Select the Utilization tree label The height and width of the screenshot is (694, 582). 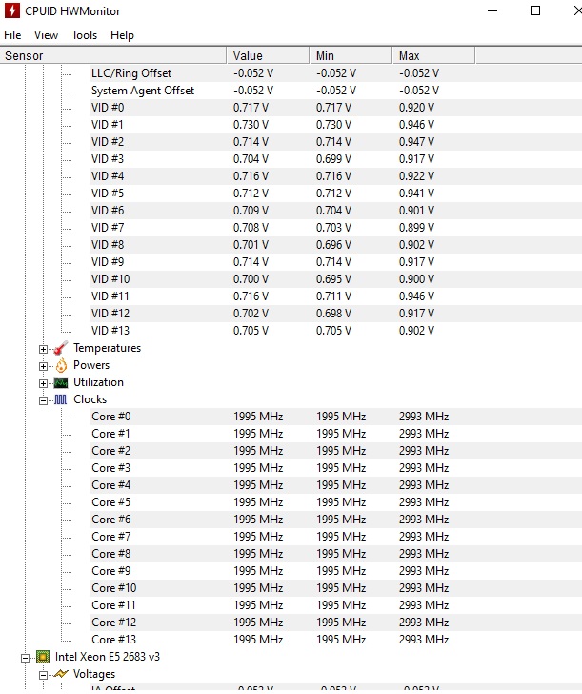tap(98, 382)
